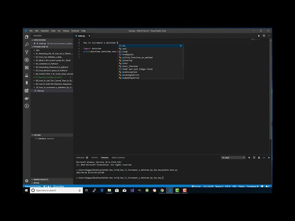Image resolution: width=295 pixels, height=221 pixels.
Task: Open the Explorer view in the activity bar
Action: [x=27, y=37]
